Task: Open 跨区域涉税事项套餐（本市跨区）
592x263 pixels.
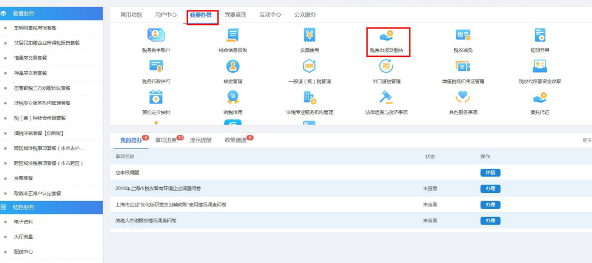Action: pyautogui.click(x=48, y=163)
